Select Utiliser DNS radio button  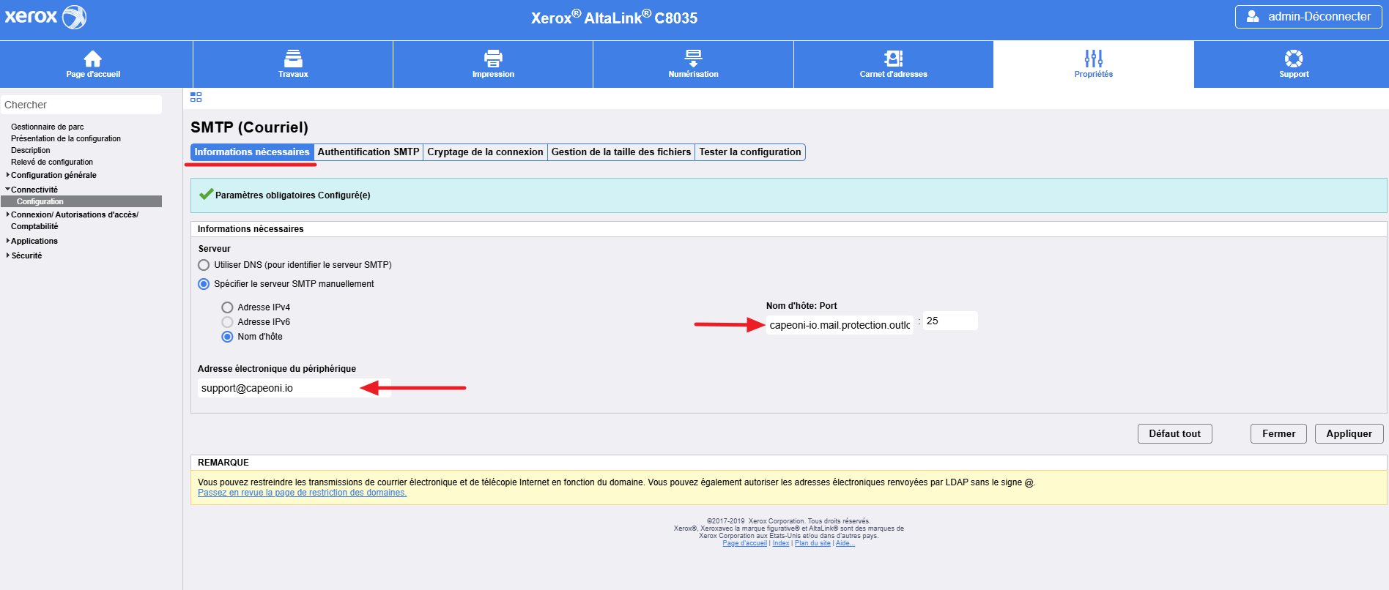click(x=204, y=265)
